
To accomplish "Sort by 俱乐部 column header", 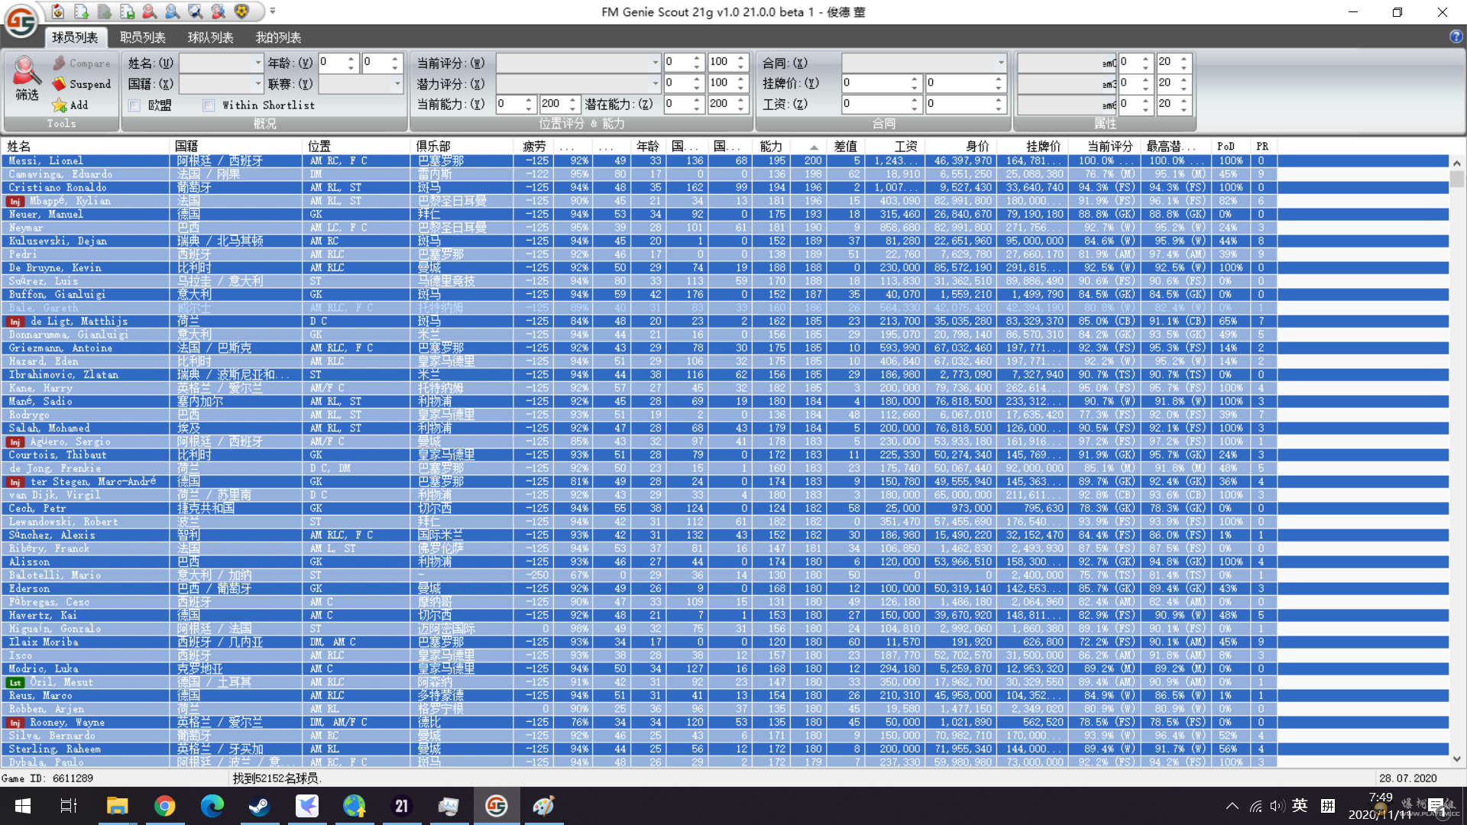I will [x=462, y=146].
